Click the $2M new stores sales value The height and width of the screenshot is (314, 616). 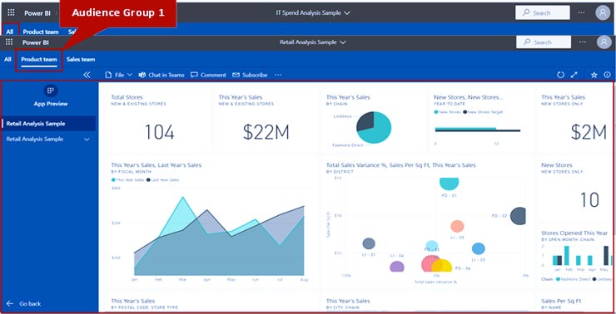point(589,133)
